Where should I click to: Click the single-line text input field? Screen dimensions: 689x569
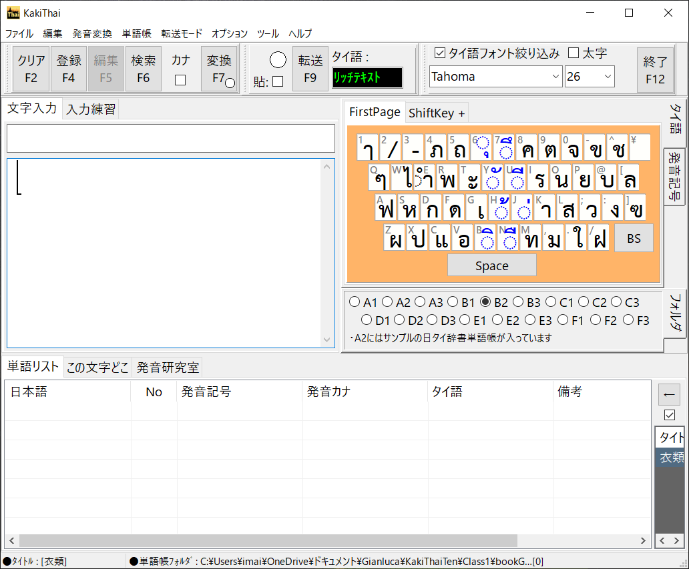click(x=171, y=138)
